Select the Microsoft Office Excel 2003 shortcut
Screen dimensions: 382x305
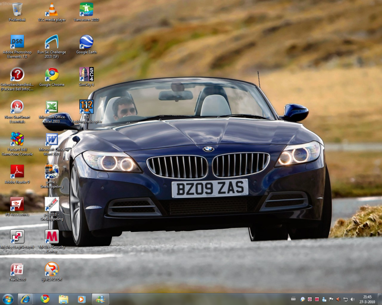tap(52, 112)
